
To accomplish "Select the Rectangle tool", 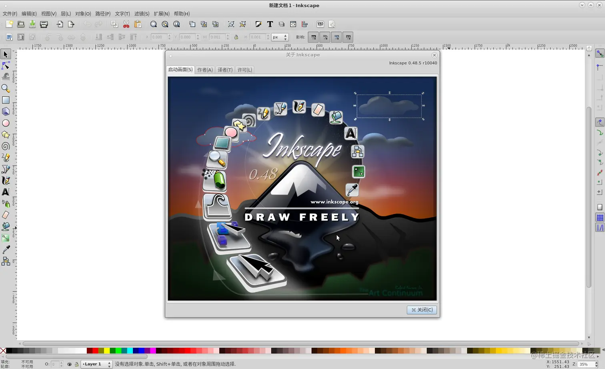I will click(x=6, y=100).
